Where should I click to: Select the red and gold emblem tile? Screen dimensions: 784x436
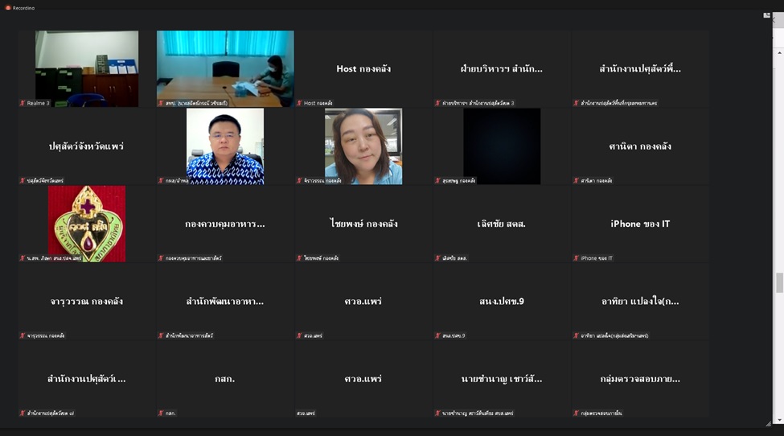(87, 223)
